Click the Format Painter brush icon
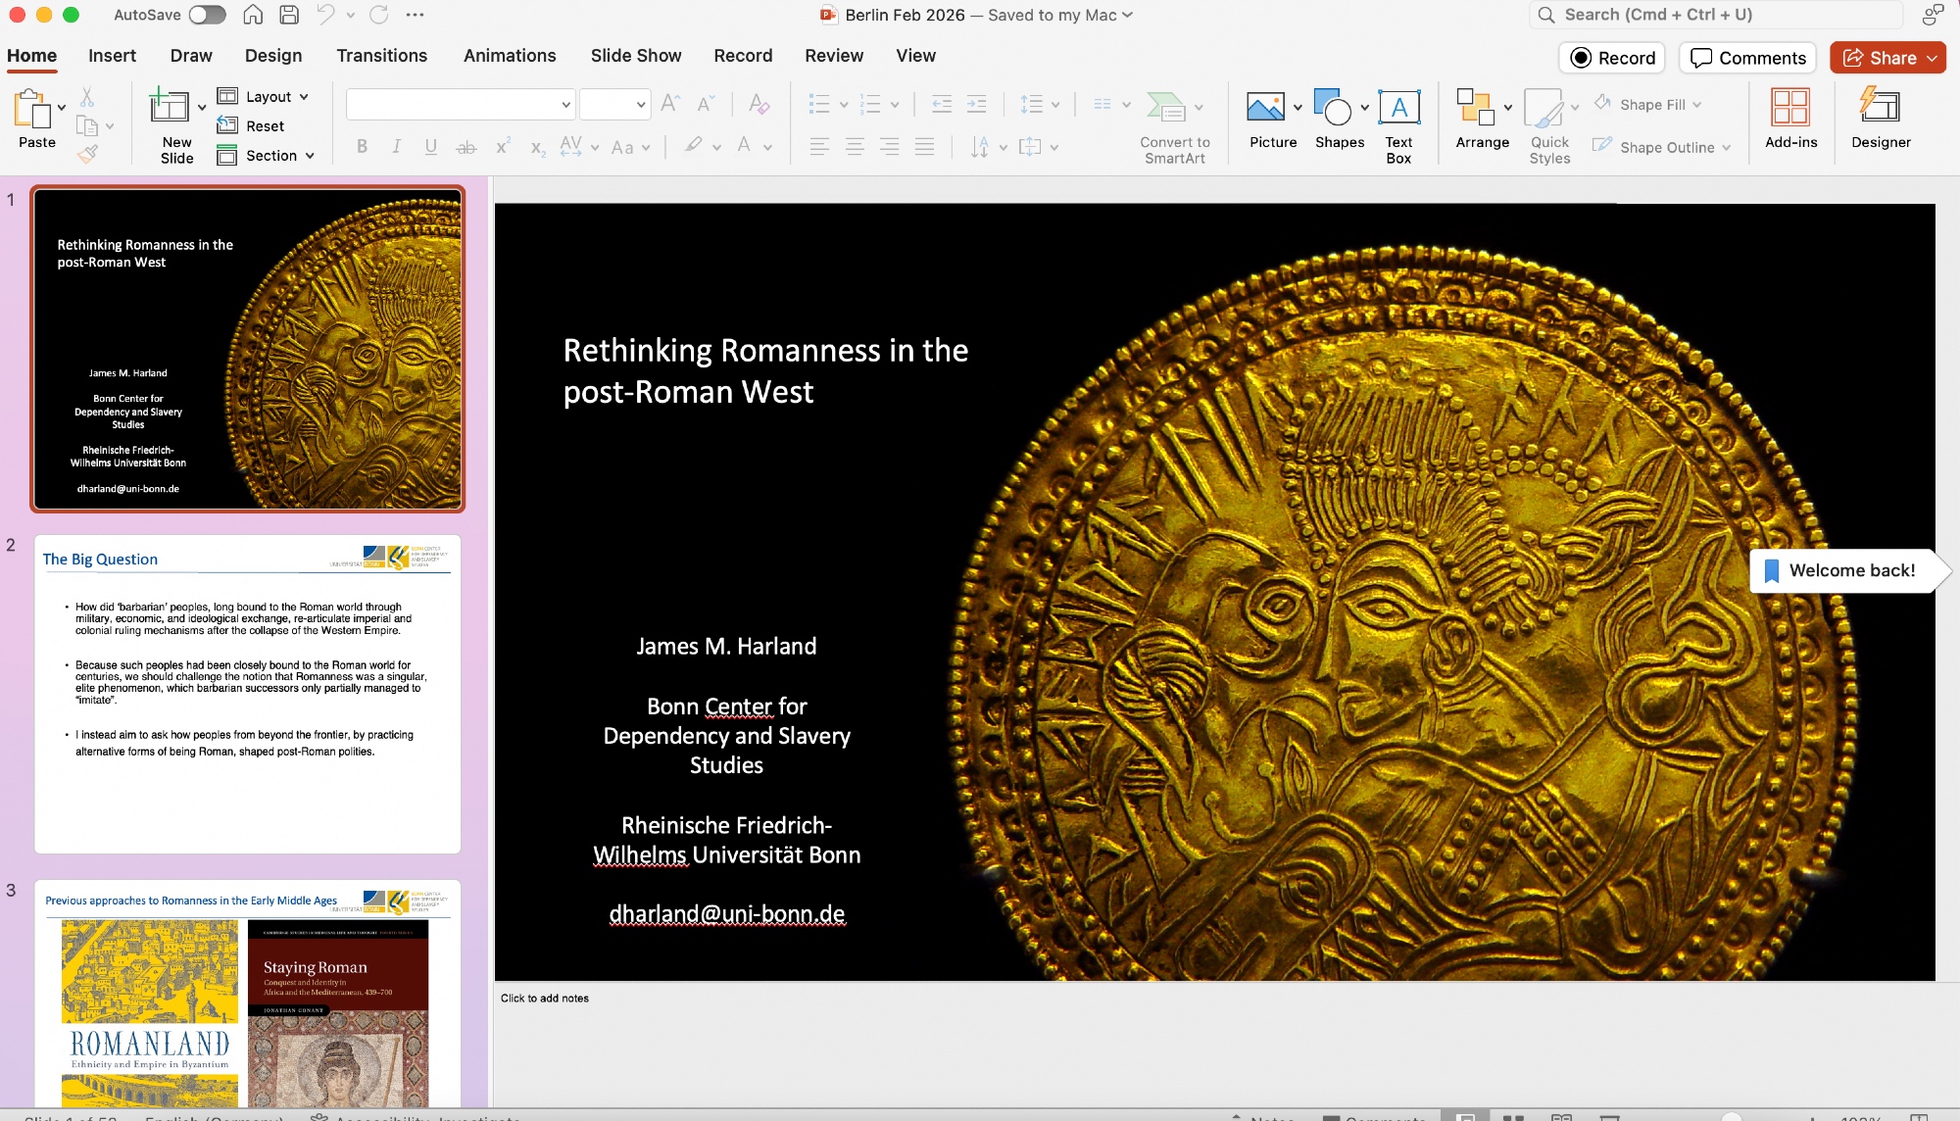1960x1121 pixels. (88, 154)
